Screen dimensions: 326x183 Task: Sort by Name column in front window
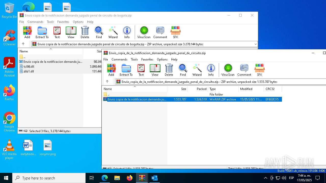[134, 89]
